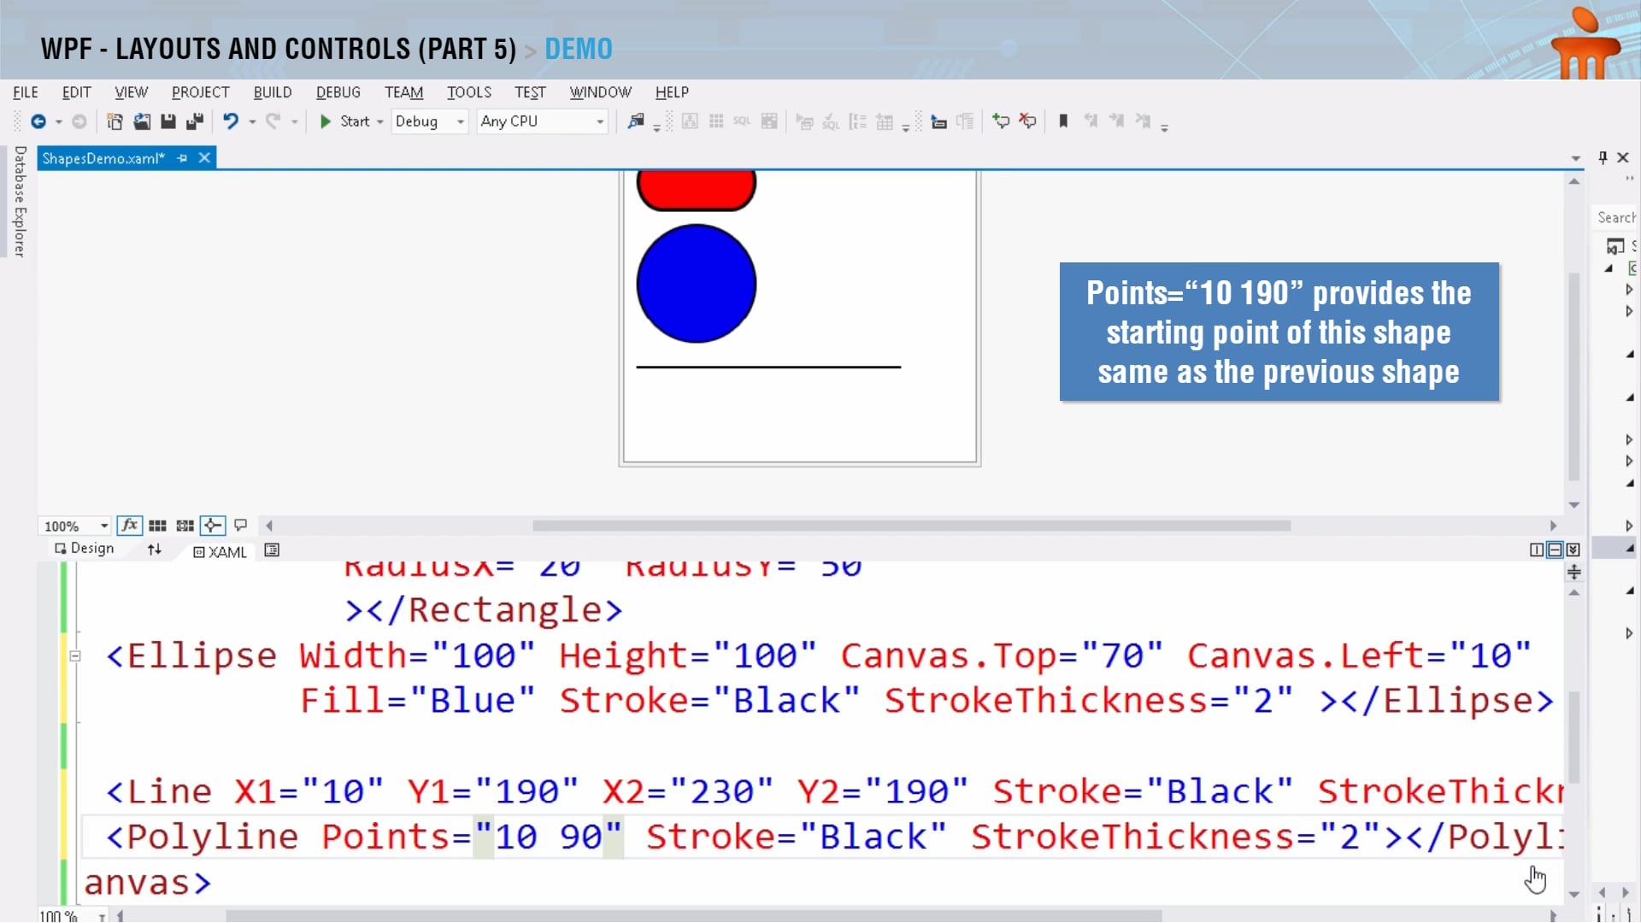Add a new code comment annotation
Image resolution: width=1641 pixels, height=923 pixels.
1002,121
